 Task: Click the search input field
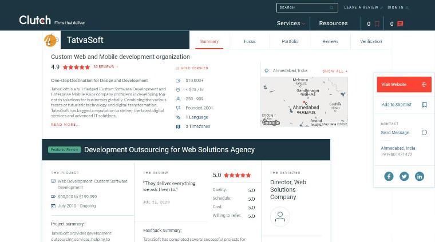point(307,8)
